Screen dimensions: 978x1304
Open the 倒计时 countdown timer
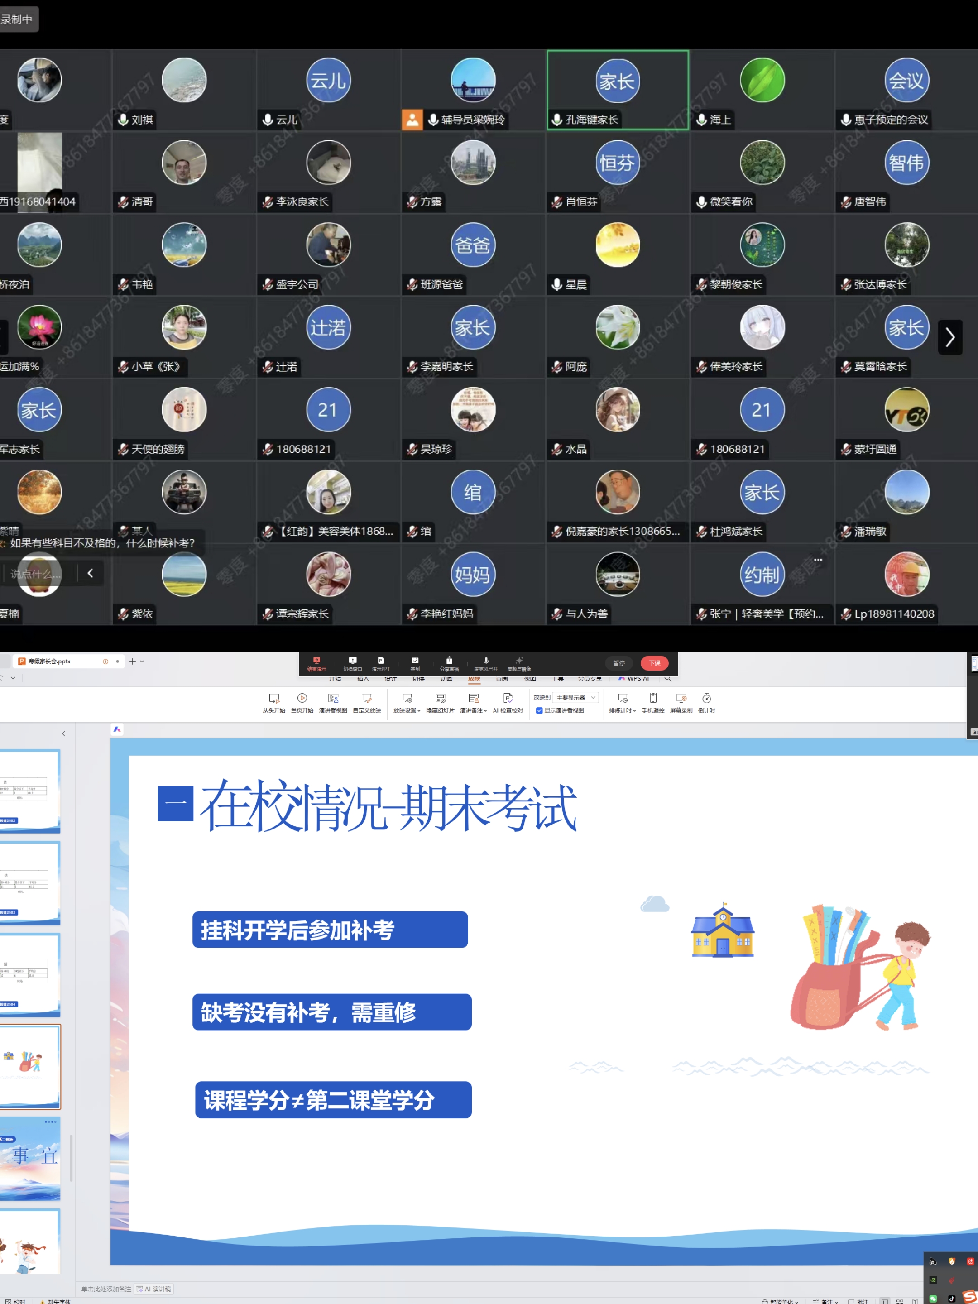[x=706, y=699]
